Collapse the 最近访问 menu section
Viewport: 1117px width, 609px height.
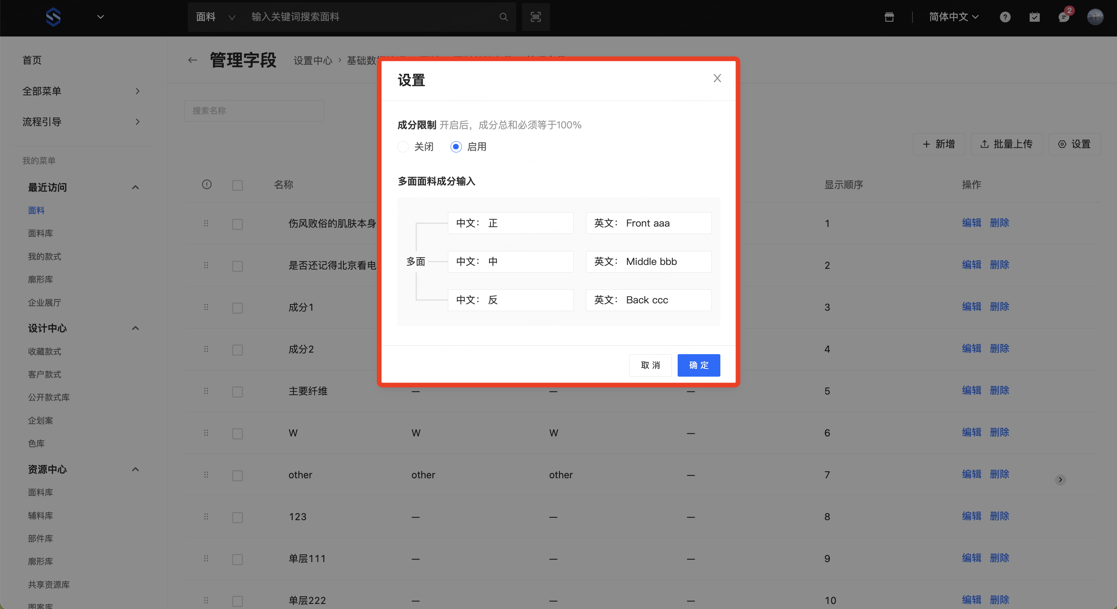coord(135,187)
